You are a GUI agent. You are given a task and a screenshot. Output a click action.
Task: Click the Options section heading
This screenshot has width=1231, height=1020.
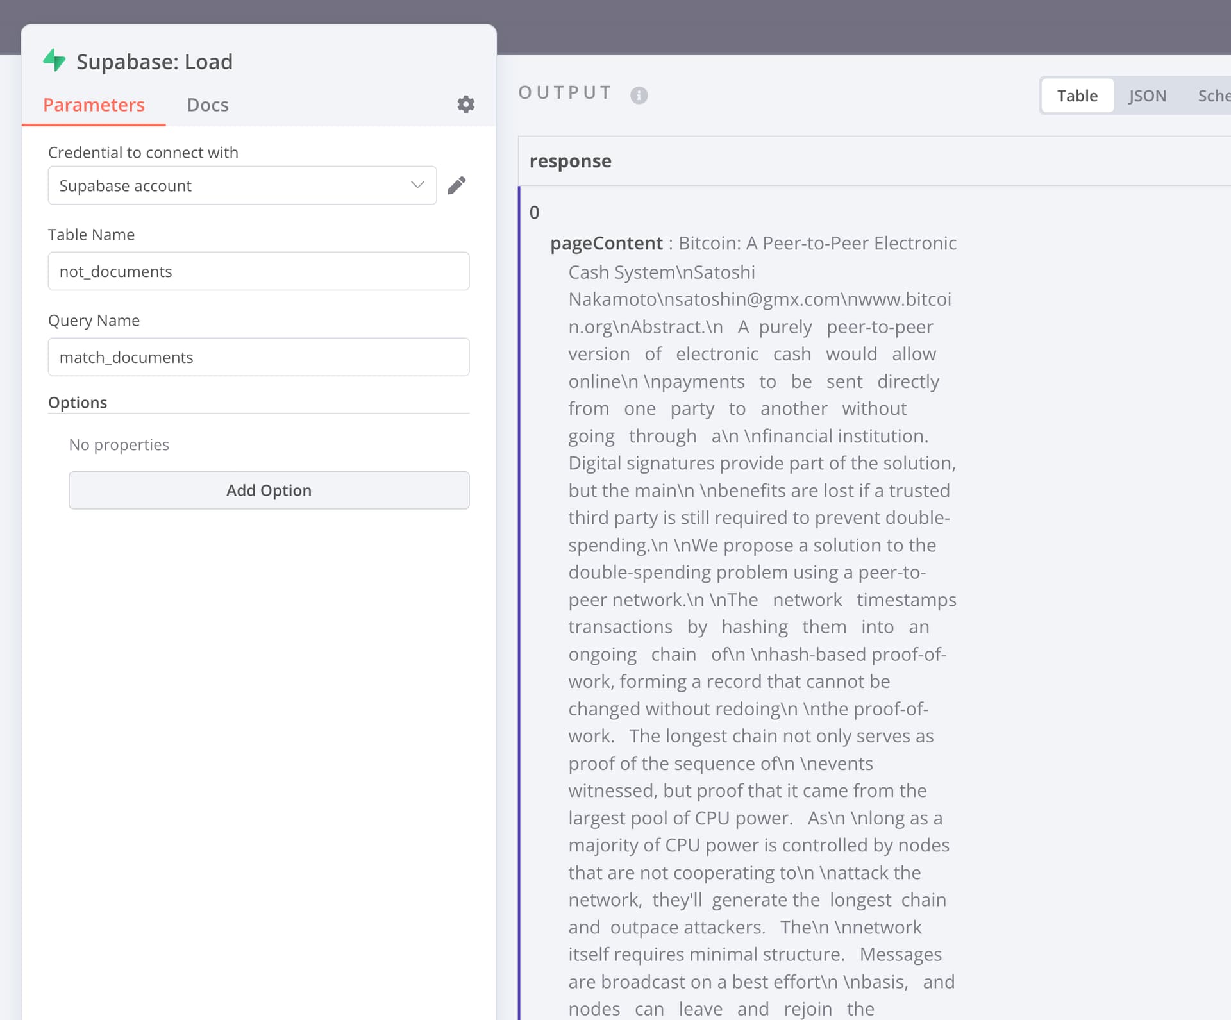(x=78, y=403)
